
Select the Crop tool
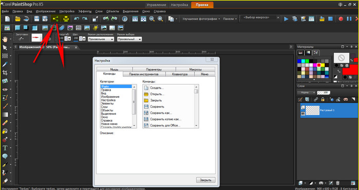(5, 73)
